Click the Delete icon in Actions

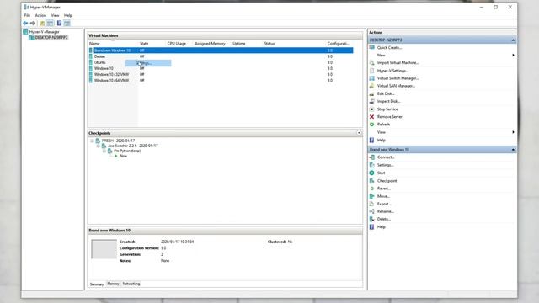[372, 219]
